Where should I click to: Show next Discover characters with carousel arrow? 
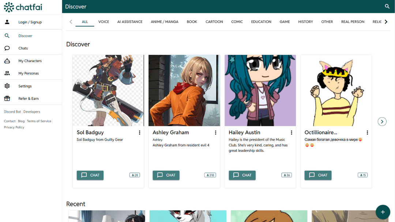pos(382,122)
